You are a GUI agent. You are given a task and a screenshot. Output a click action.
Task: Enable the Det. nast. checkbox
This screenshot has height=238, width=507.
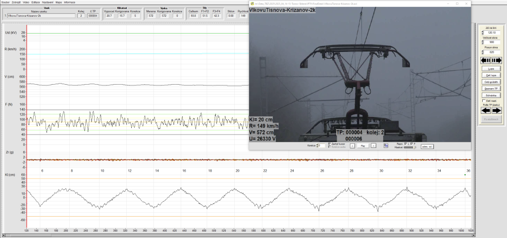tap(483, 100)
